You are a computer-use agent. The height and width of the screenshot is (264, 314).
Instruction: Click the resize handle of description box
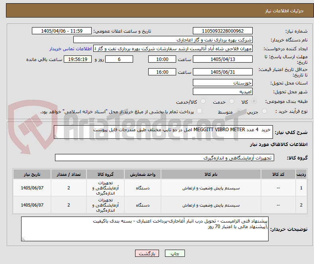coord(56,137)
